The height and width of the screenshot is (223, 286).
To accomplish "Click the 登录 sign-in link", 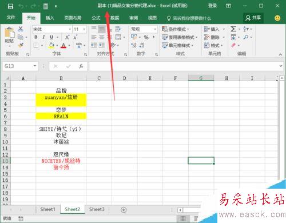I will pyautogui.click(x=212, y=6).
